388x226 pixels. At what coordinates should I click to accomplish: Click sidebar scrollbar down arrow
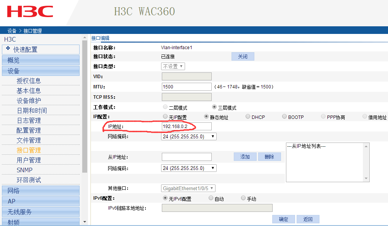[x=85, y=222]
